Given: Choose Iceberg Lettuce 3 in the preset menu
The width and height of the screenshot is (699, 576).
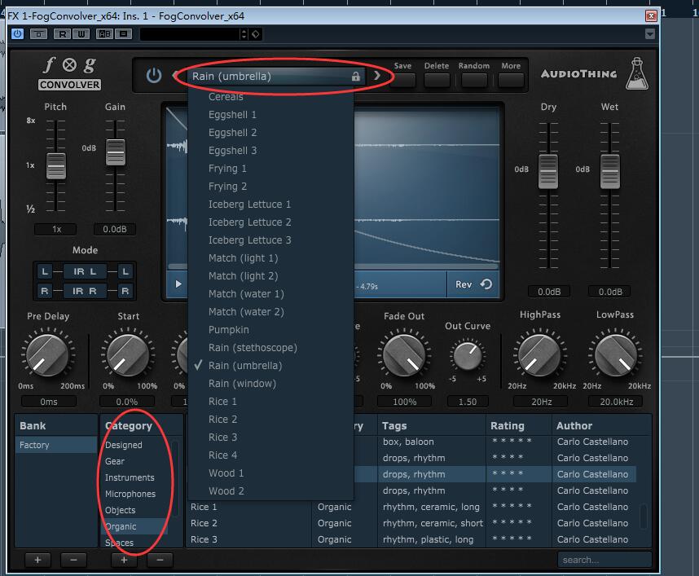Looking at the screenshot, I should click(270, 240).
